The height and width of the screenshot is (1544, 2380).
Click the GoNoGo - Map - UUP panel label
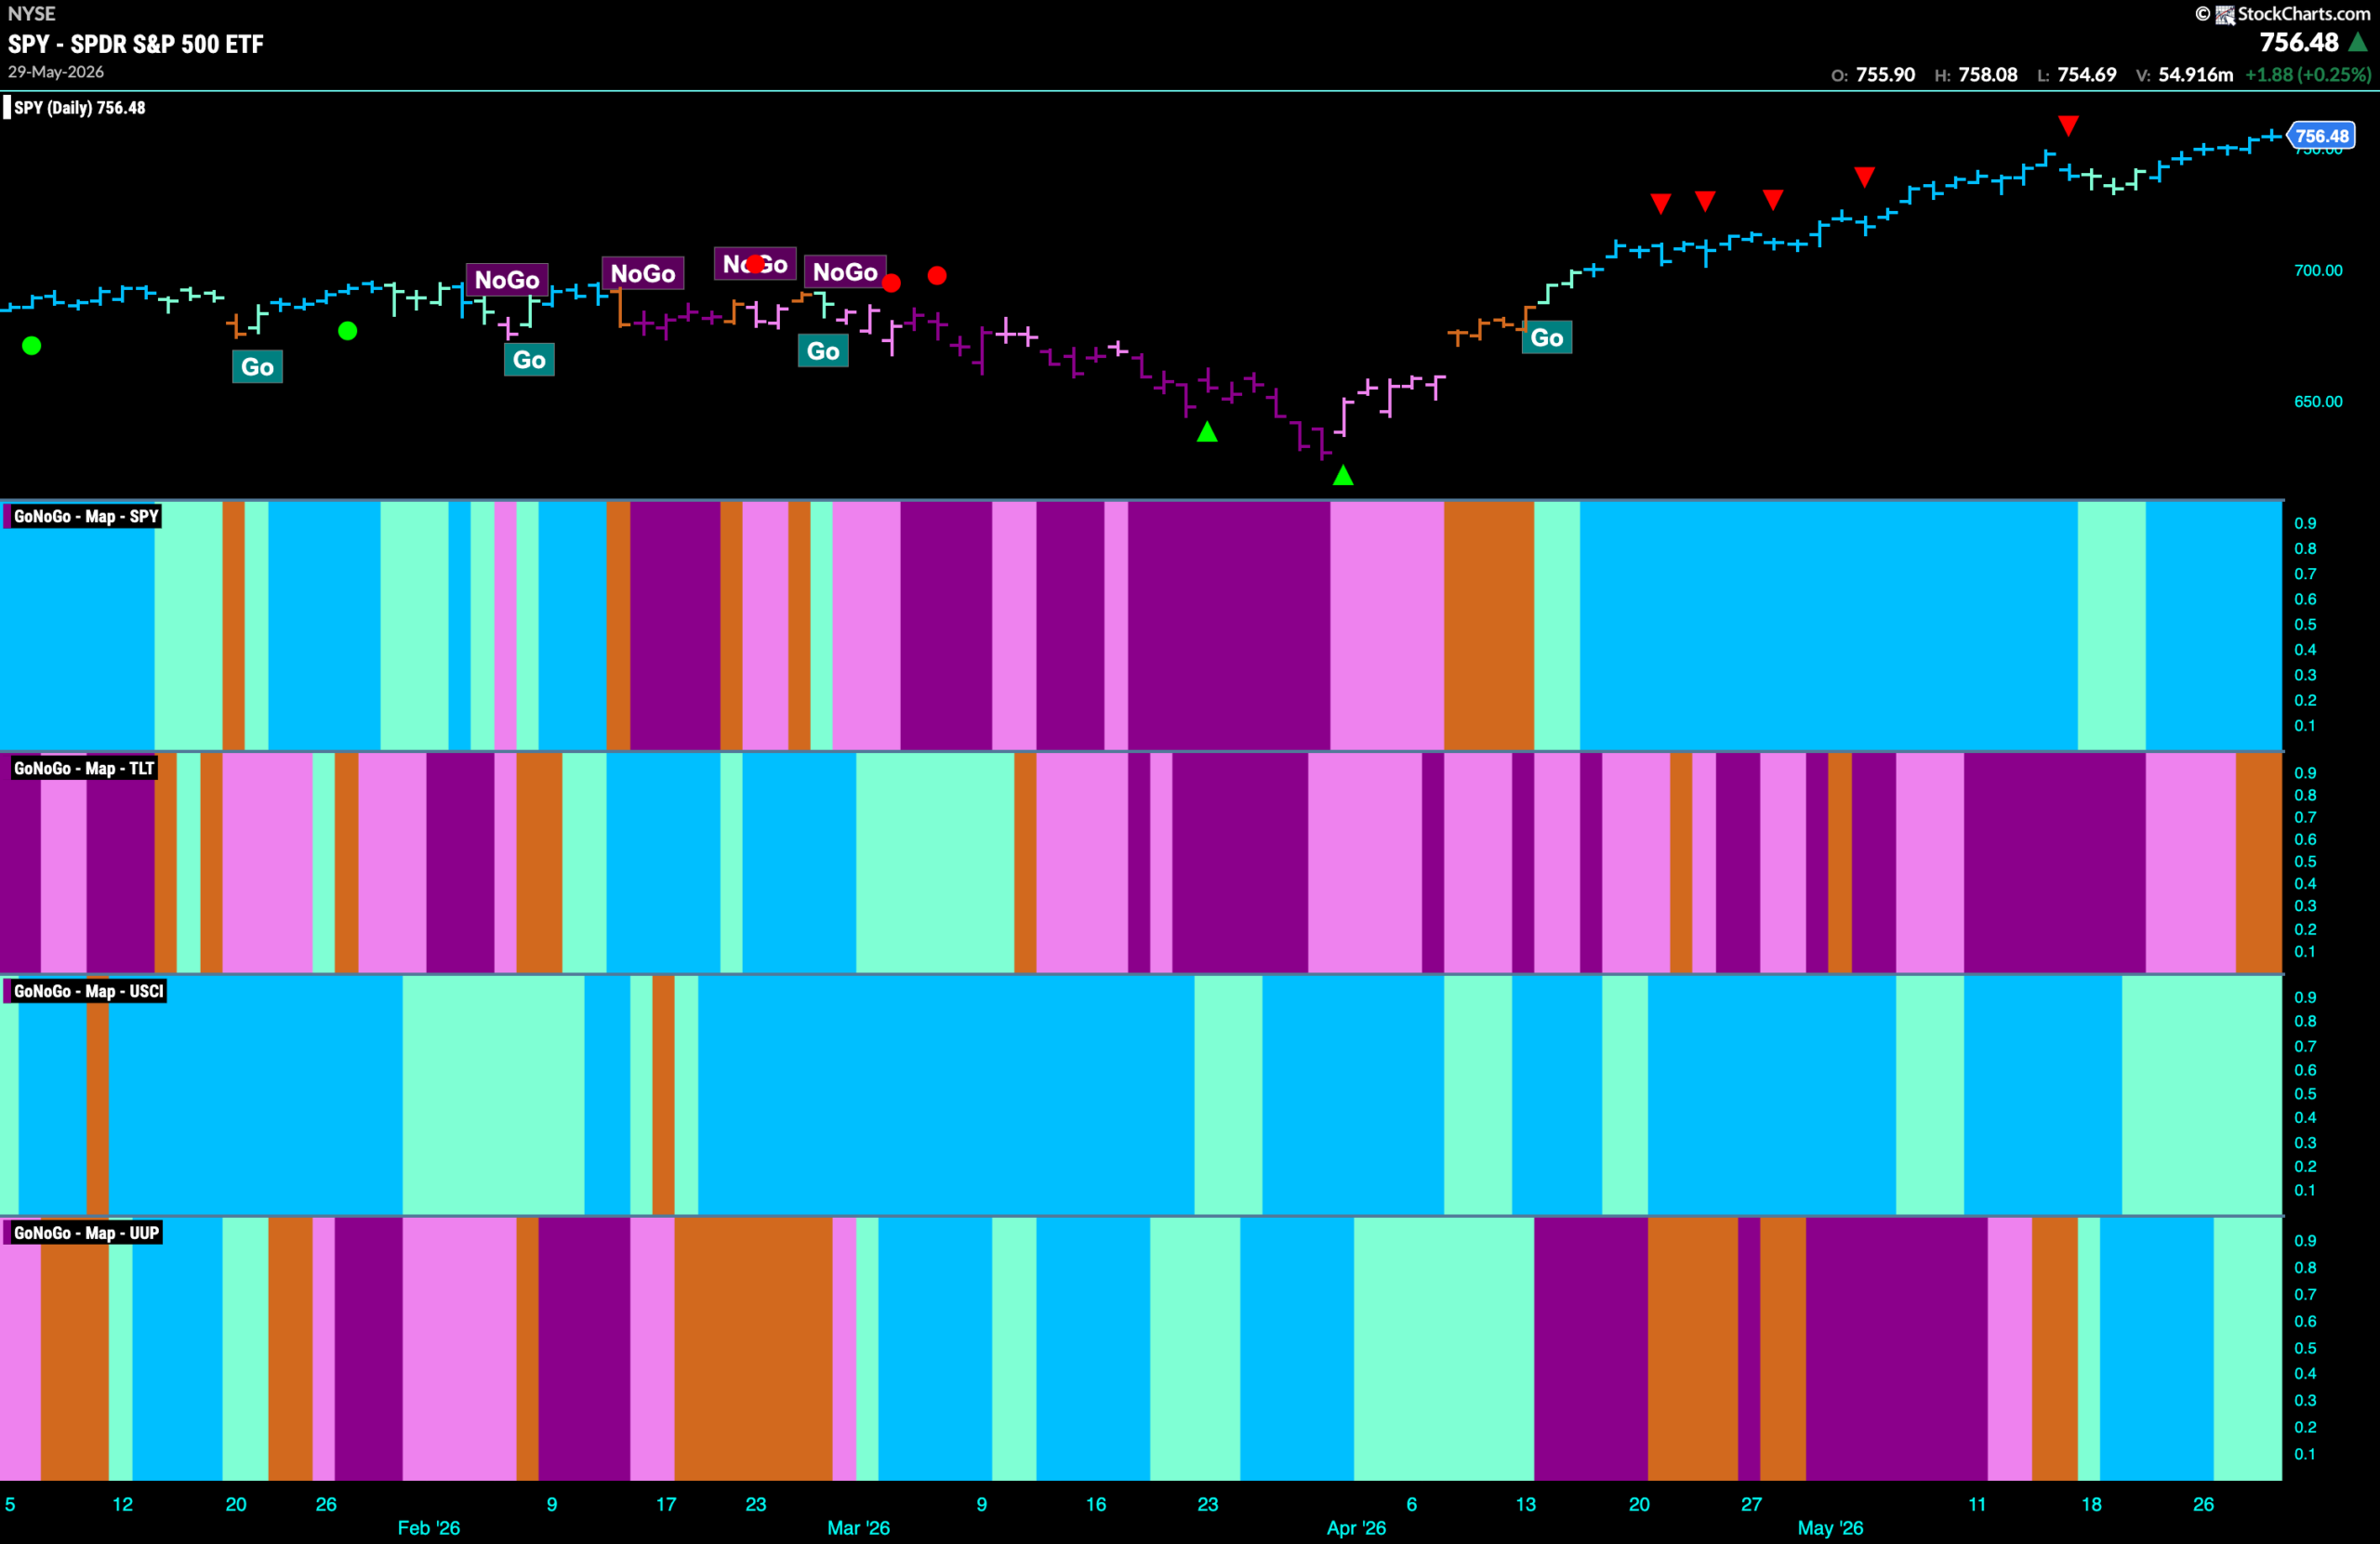pos(86,1233)
